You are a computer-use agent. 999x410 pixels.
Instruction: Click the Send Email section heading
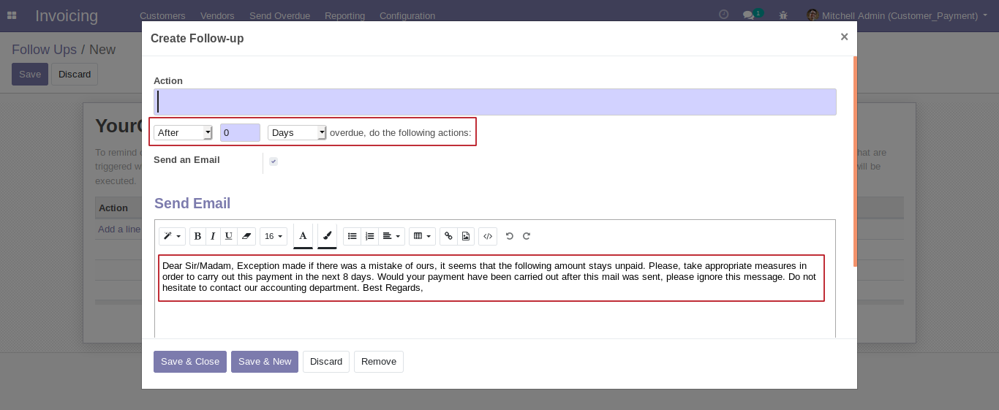coord(192,203)
